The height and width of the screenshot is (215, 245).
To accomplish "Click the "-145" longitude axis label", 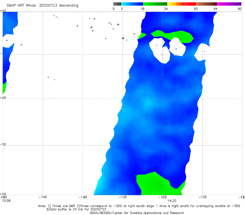I will 43,197.
